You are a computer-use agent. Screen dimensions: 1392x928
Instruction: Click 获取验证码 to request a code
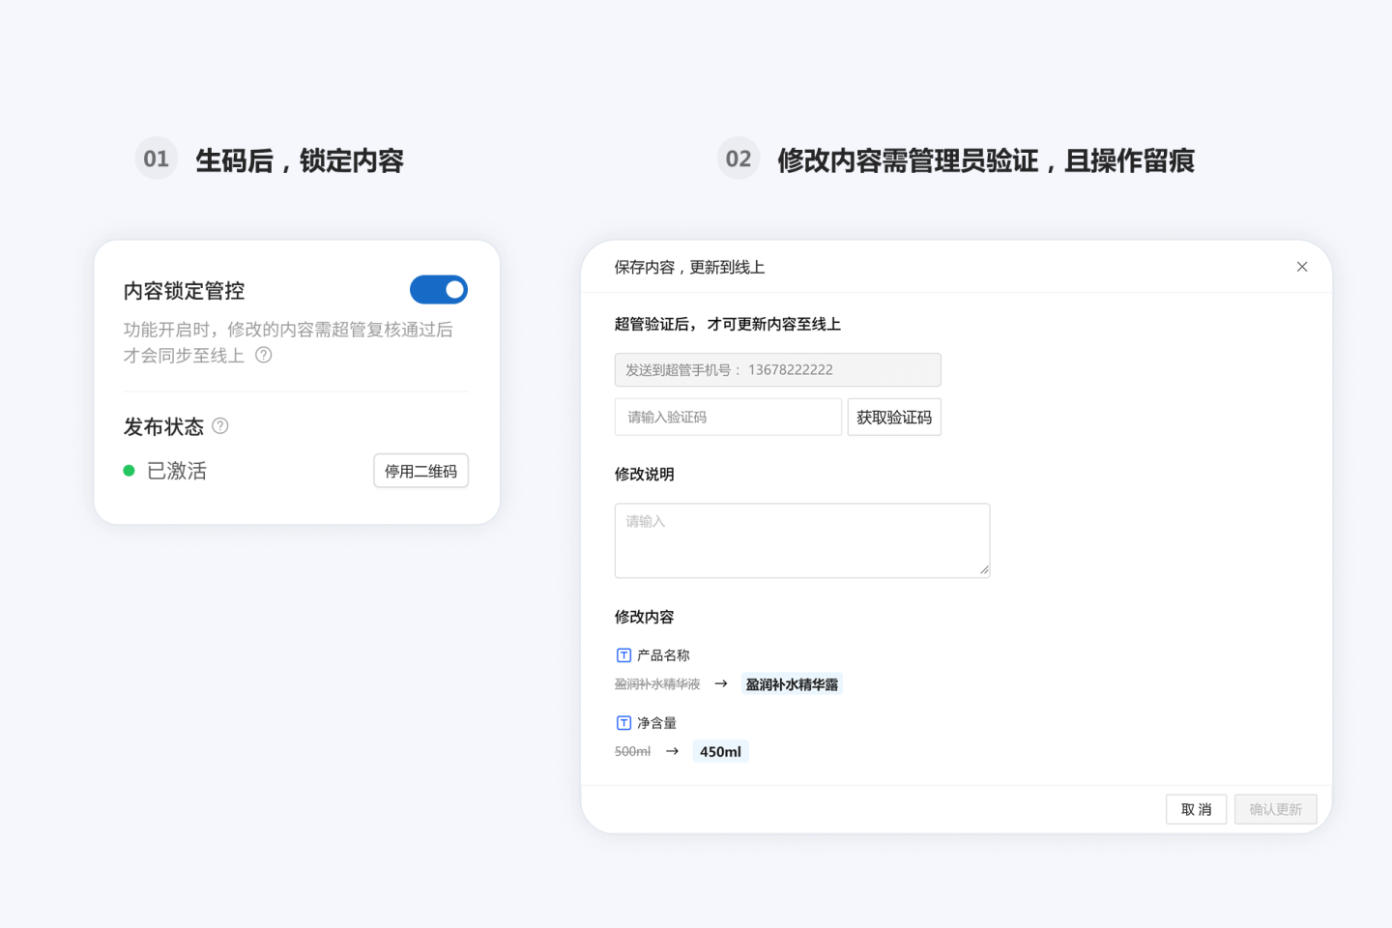tap(894, 417)
